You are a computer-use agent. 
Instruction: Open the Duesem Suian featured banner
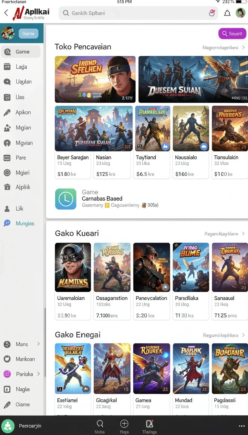point(193,79)
